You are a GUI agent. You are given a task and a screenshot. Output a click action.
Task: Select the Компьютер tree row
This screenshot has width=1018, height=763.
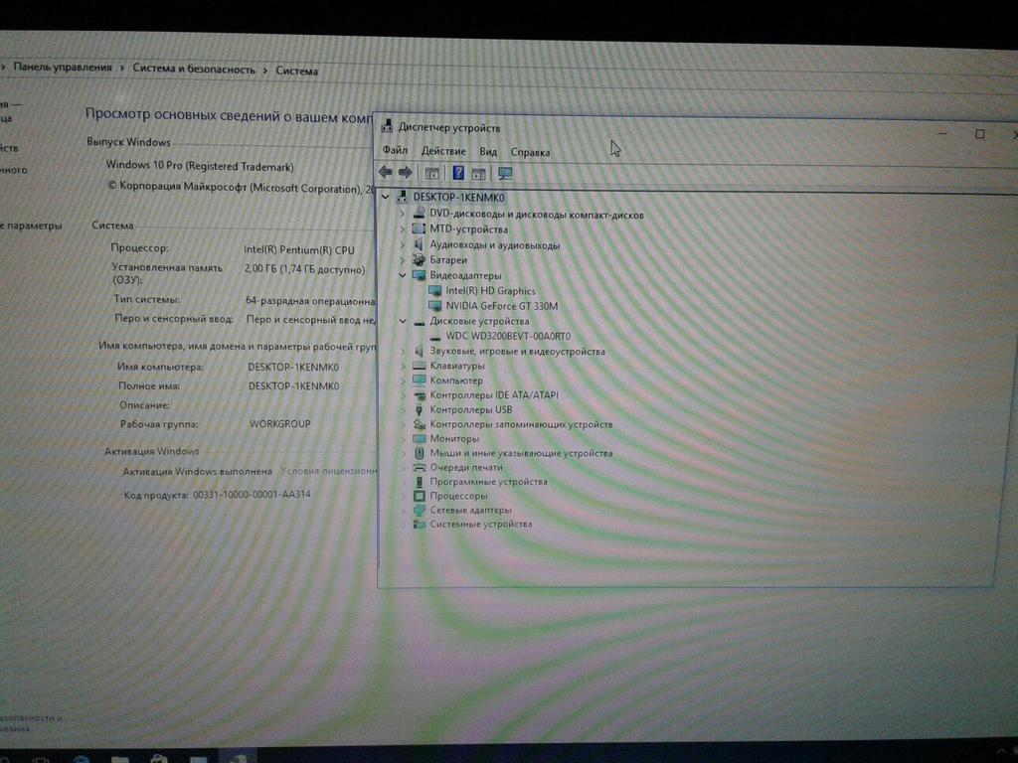455,381
